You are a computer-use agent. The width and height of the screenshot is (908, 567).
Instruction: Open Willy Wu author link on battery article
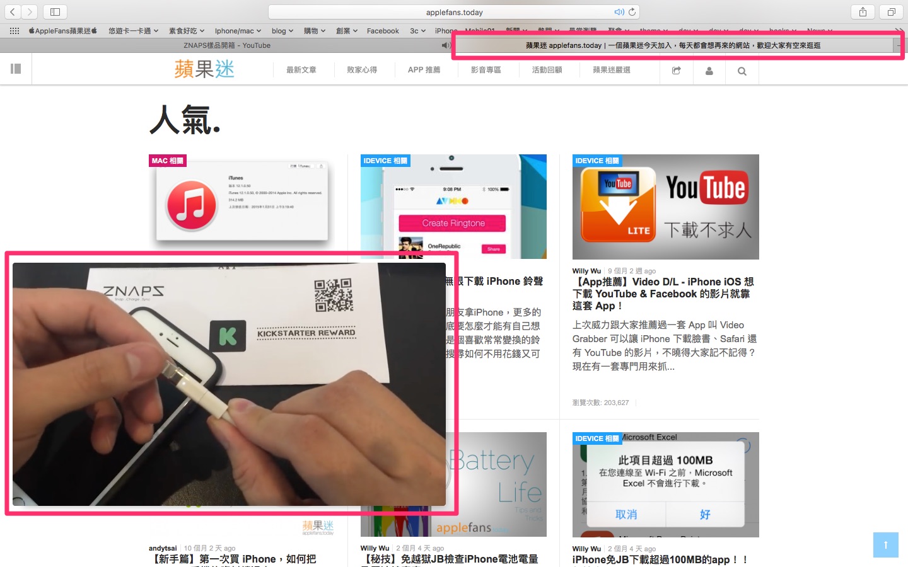click(x=375, y=548)
